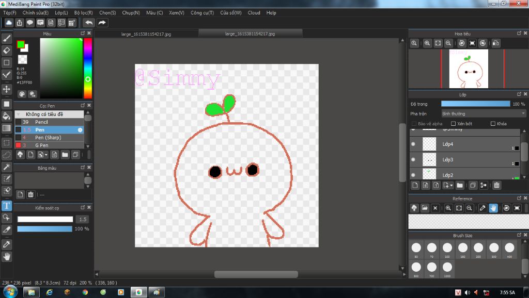Image resolution: width=529 pixels, height=298 pixels.
Task: Toggle the Bảo vệ alpha checkbox
Action: [x=414, y=124]
